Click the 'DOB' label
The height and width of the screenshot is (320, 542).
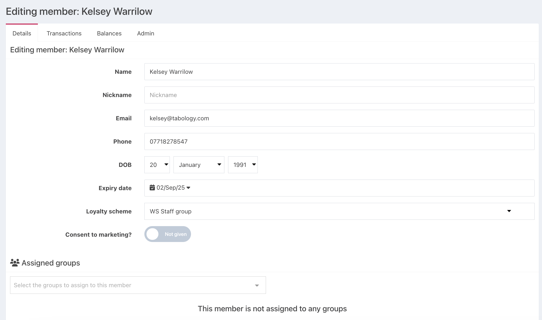pyautogui.click(x=125, y=165)
